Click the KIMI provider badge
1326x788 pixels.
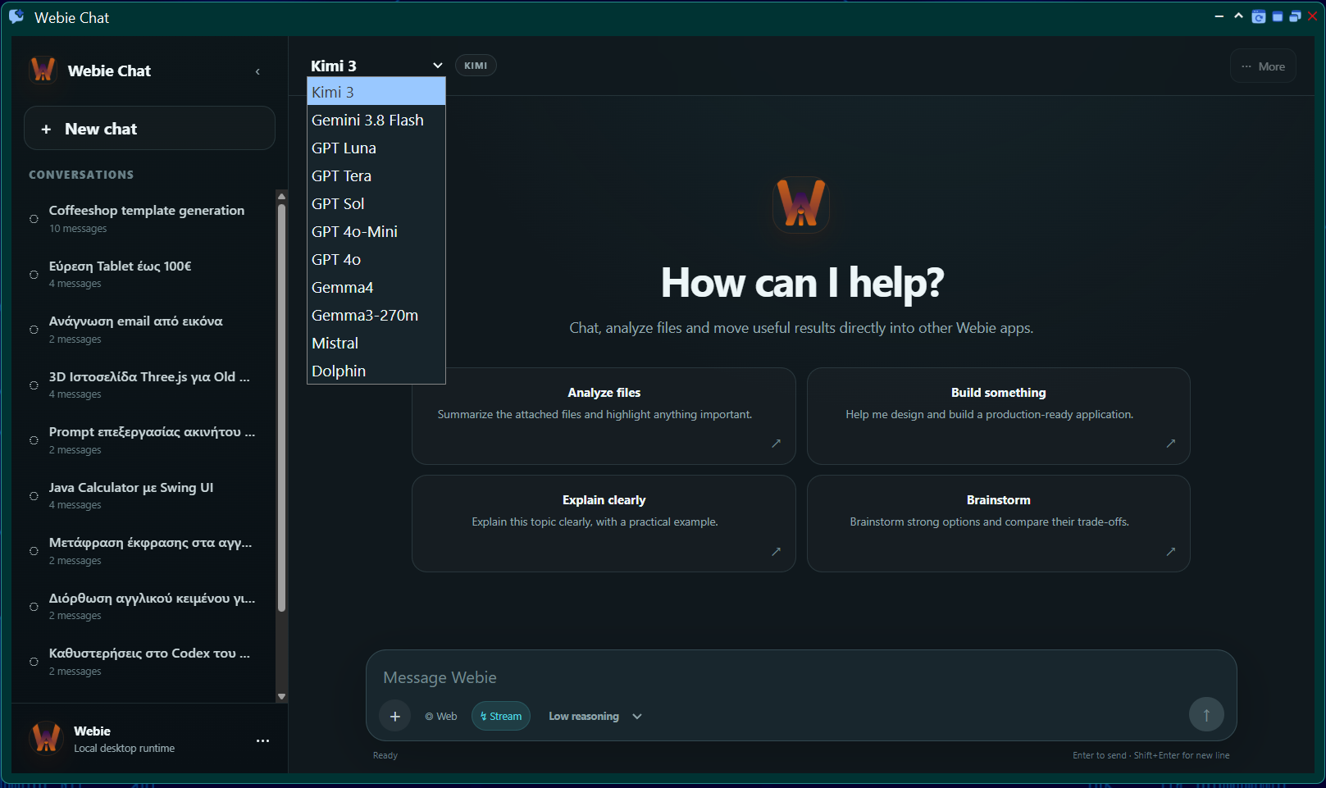pos(476,66)
